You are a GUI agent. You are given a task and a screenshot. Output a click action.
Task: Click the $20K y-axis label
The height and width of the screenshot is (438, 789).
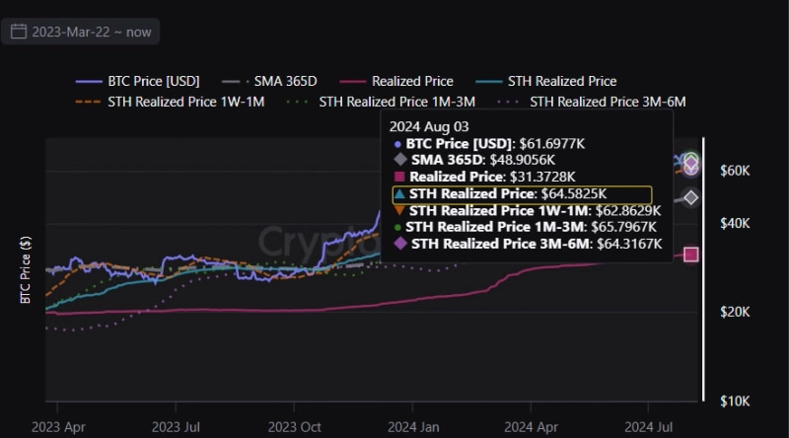tap(736, 312)
